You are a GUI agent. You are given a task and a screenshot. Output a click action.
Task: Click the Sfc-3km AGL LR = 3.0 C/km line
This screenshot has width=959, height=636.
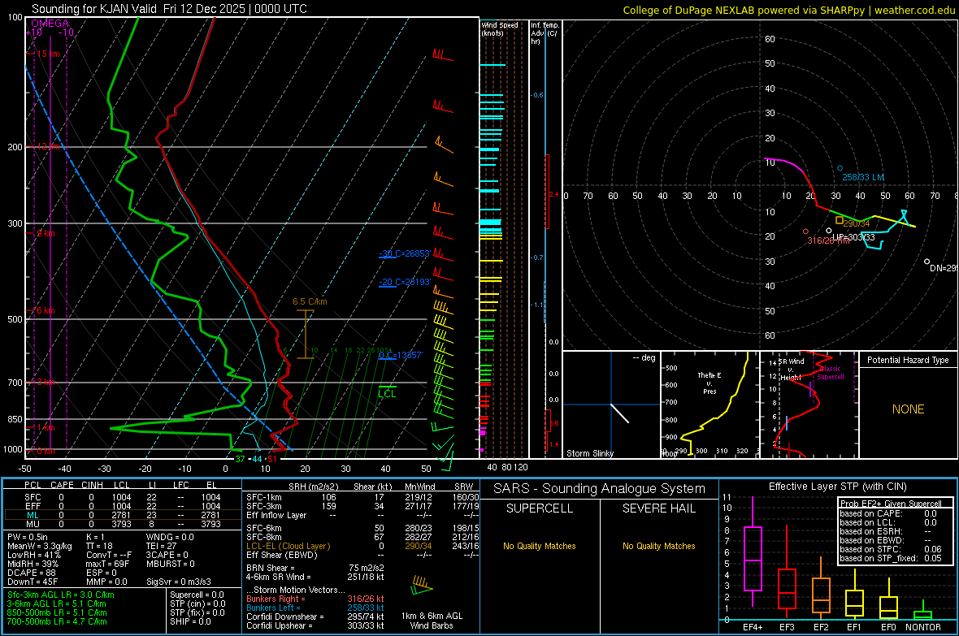61,595
